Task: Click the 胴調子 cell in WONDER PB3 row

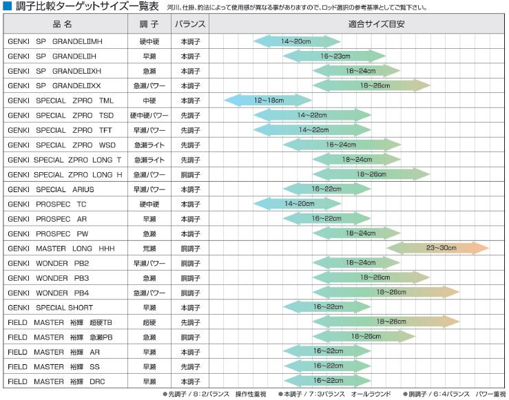Action: [x=190, y=278]
